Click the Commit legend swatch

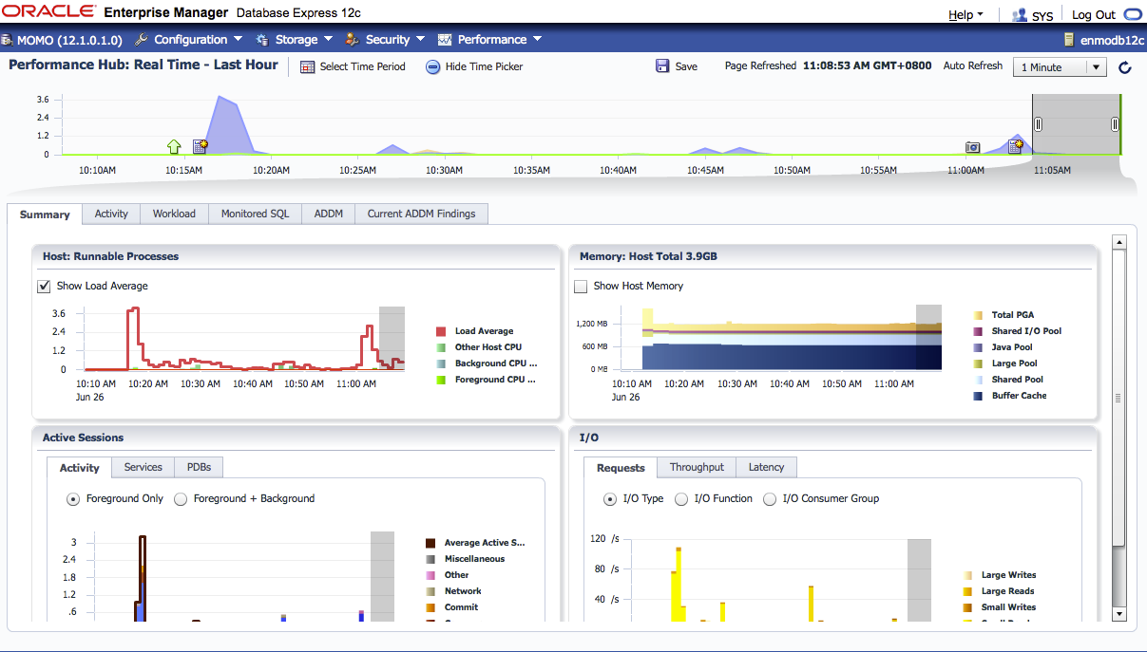pos(430,608)
